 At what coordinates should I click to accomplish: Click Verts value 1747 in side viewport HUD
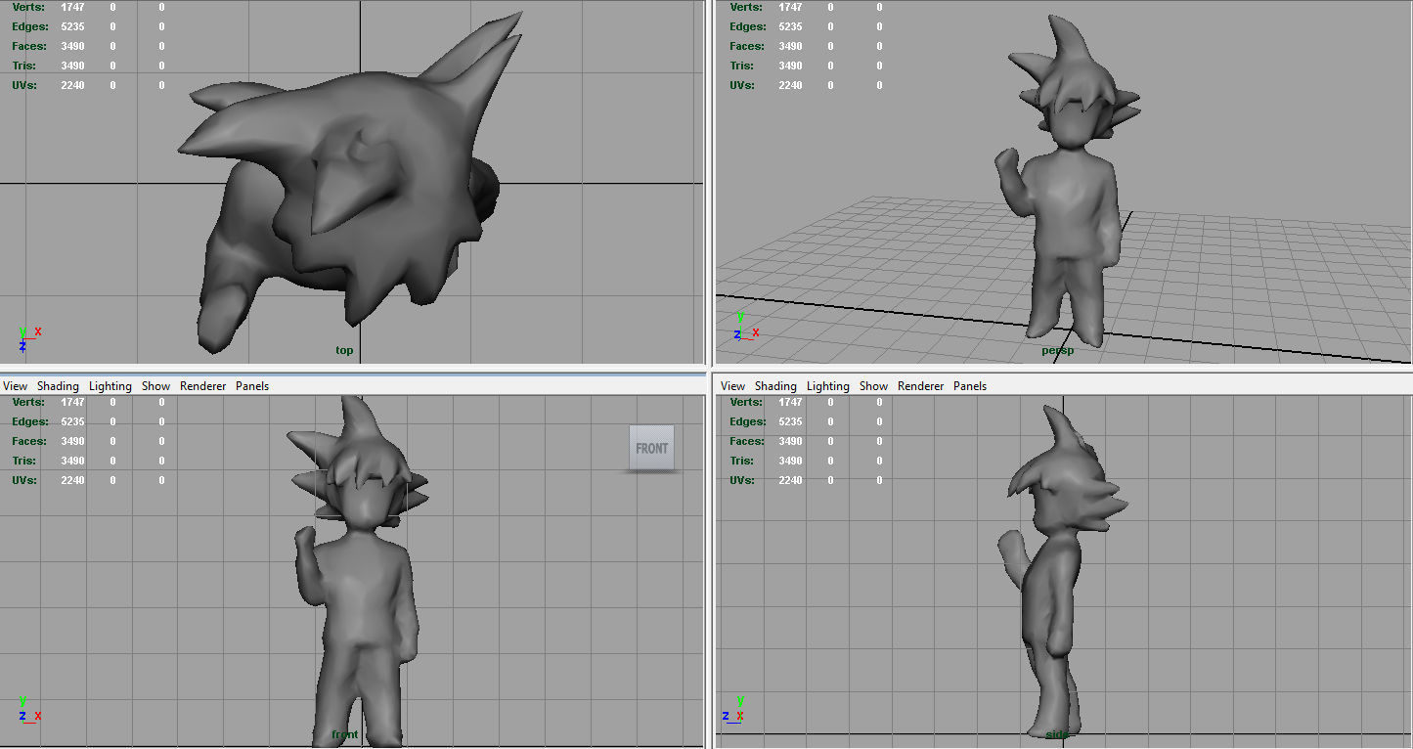[790, 402]
